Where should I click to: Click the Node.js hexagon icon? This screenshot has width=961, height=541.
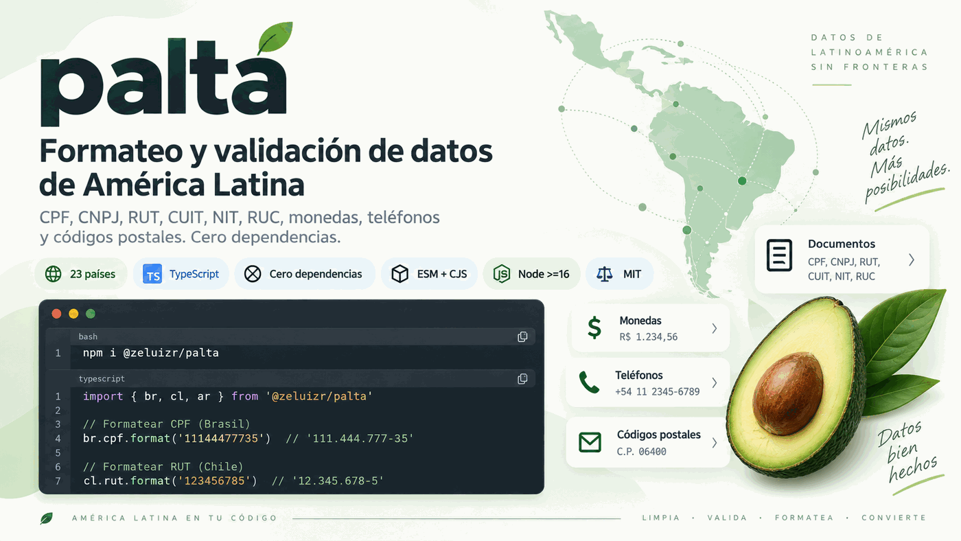click(502, 274)
